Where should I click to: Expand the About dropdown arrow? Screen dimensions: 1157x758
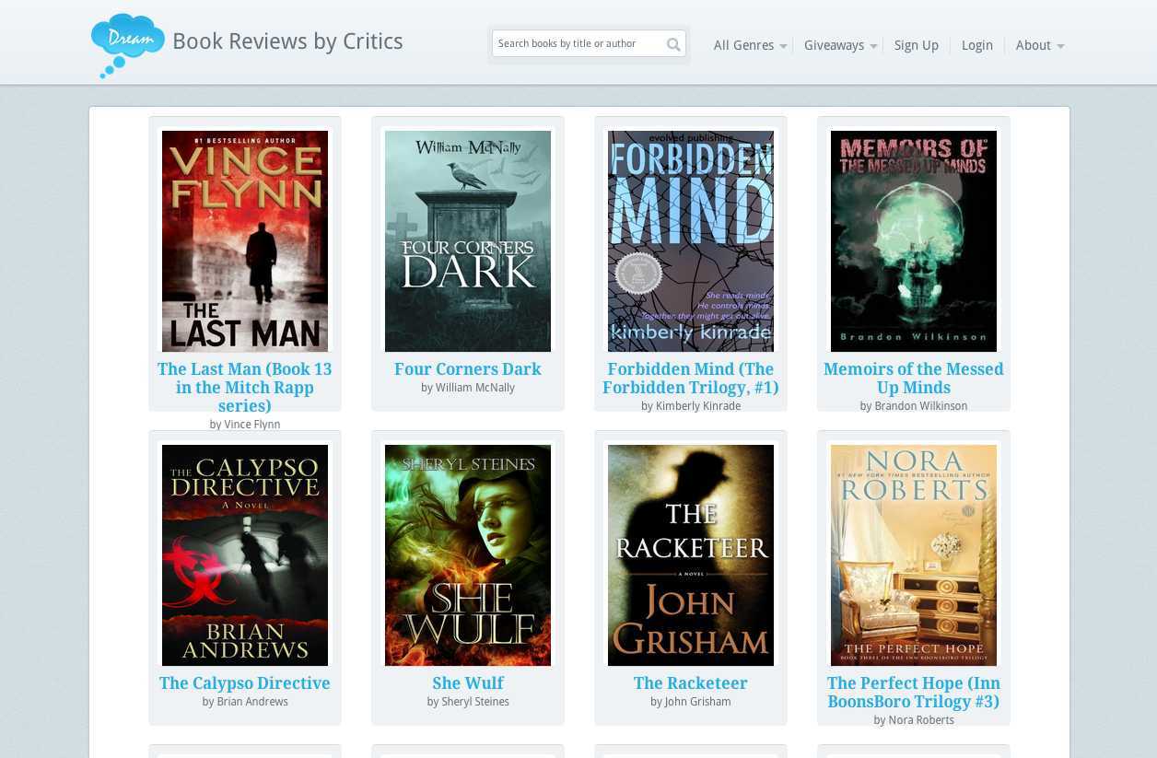click(x=1060, y=46)
